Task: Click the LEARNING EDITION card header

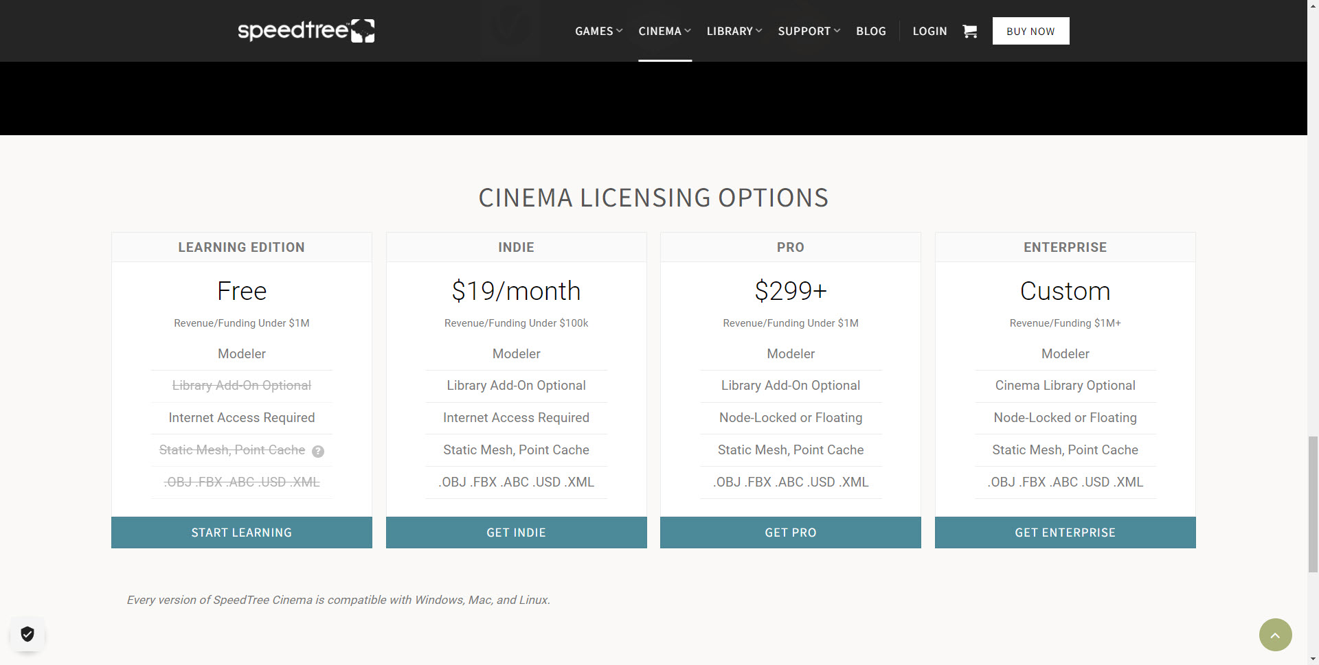Action: (x=242, y=247)
